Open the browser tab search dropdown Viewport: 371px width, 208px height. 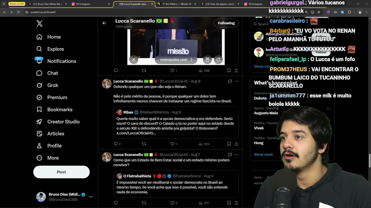coord(4,4)
